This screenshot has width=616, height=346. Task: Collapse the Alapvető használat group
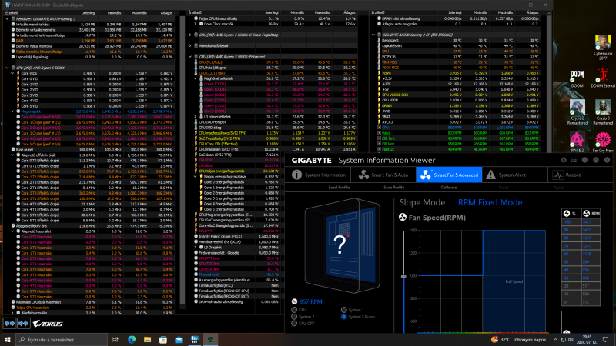click(12, 231)
